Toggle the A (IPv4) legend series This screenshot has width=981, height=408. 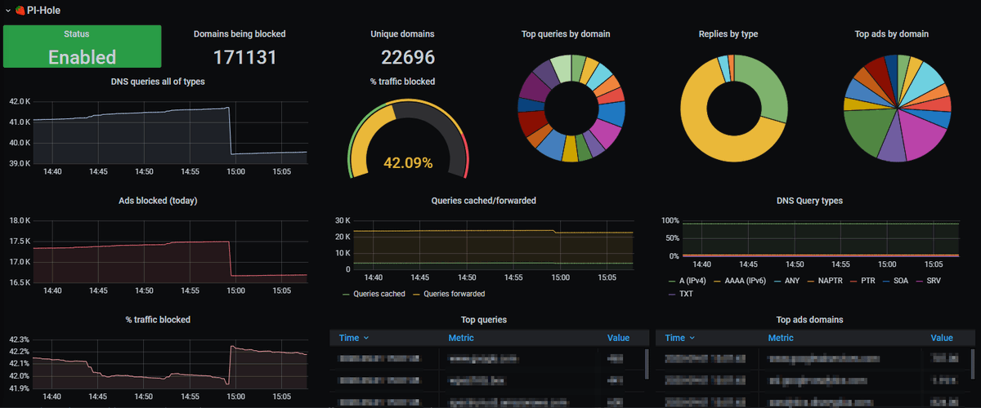[x=691, y=280]
